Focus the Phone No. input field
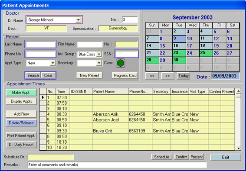The image size is (246, 171). 40,54
